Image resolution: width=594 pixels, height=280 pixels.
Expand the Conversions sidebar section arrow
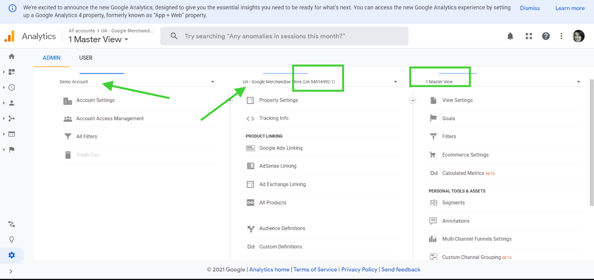[4, 149]
